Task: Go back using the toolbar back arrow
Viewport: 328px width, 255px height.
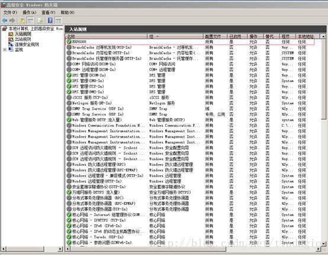Action: point(5,21)
